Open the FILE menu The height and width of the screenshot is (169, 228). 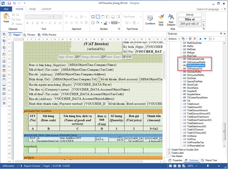click(6, 9)
